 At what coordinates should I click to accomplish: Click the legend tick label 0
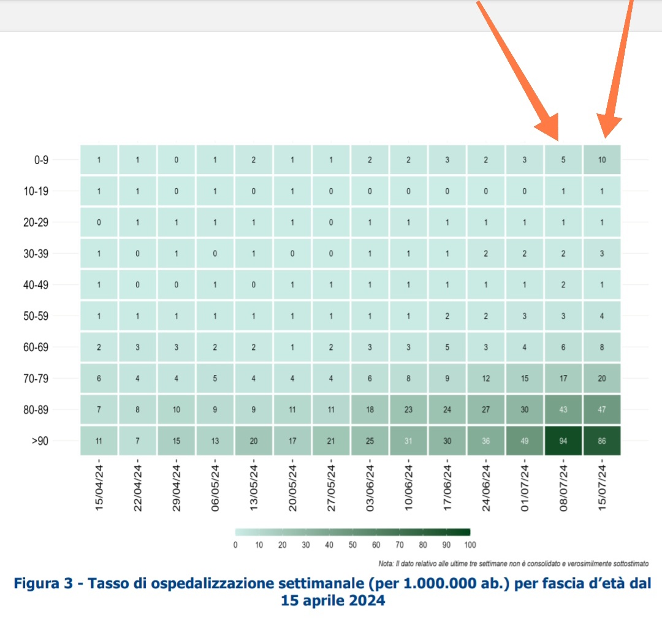tap(235, 545)
